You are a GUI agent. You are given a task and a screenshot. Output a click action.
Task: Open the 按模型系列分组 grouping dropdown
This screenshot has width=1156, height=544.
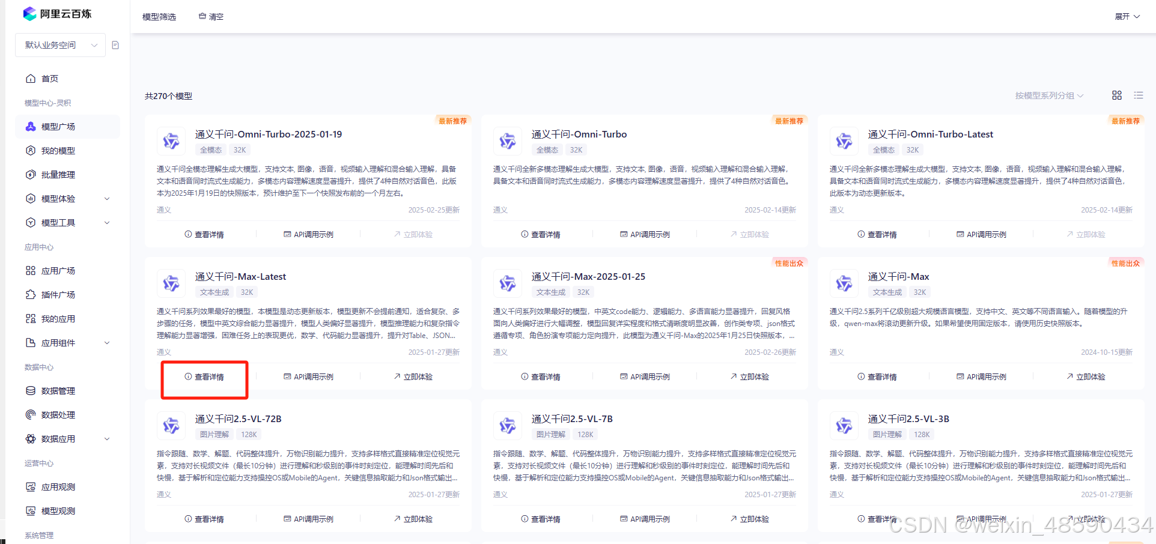[1049, 95]
